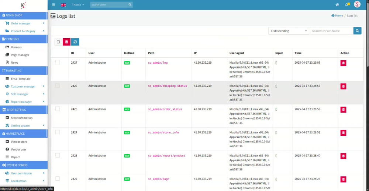Screen dimensions: 369x191
Task: Expand the Report manager submenu
Action: [x=44, y=102]
